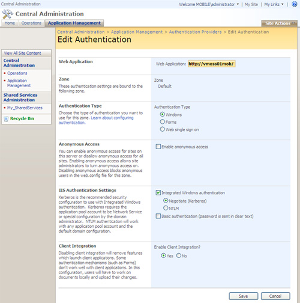
Task: Select NTLM radio button
Action: pyautogui.click(x=166, y=208)
